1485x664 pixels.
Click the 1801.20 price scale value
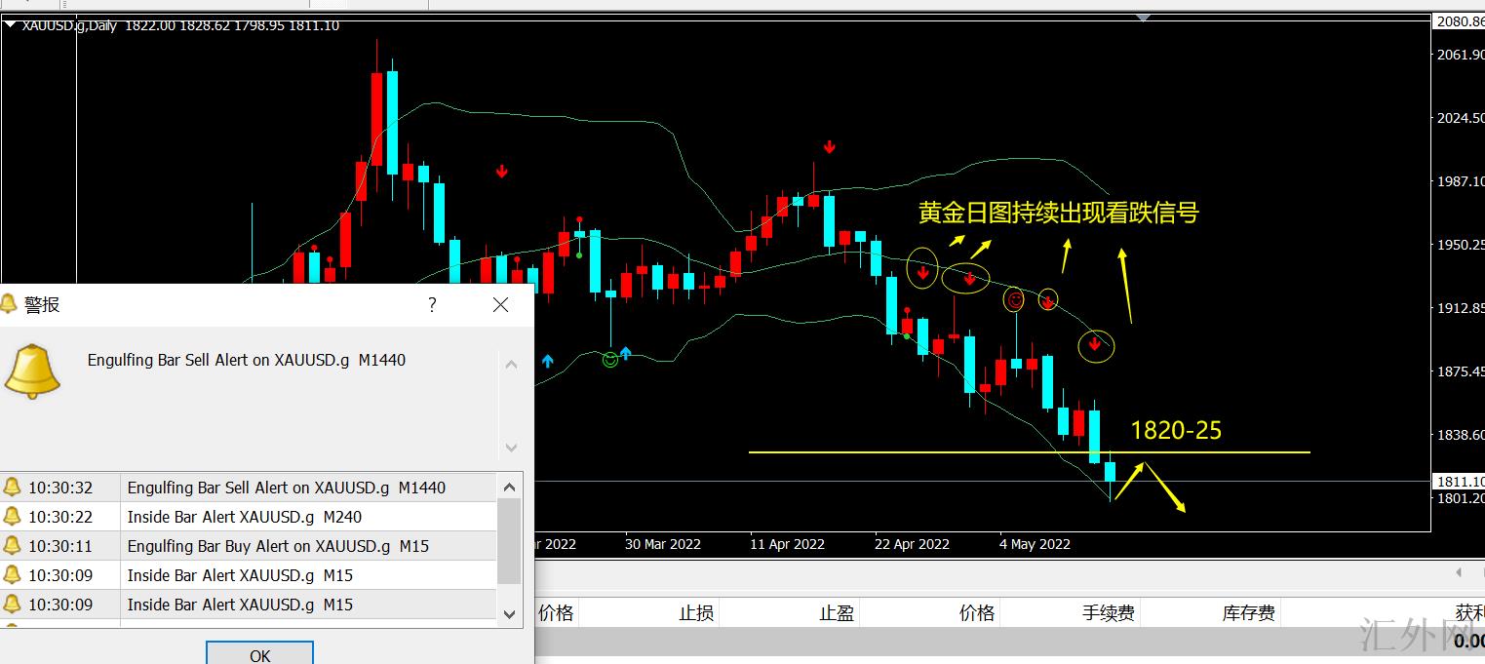(1460, 498)
